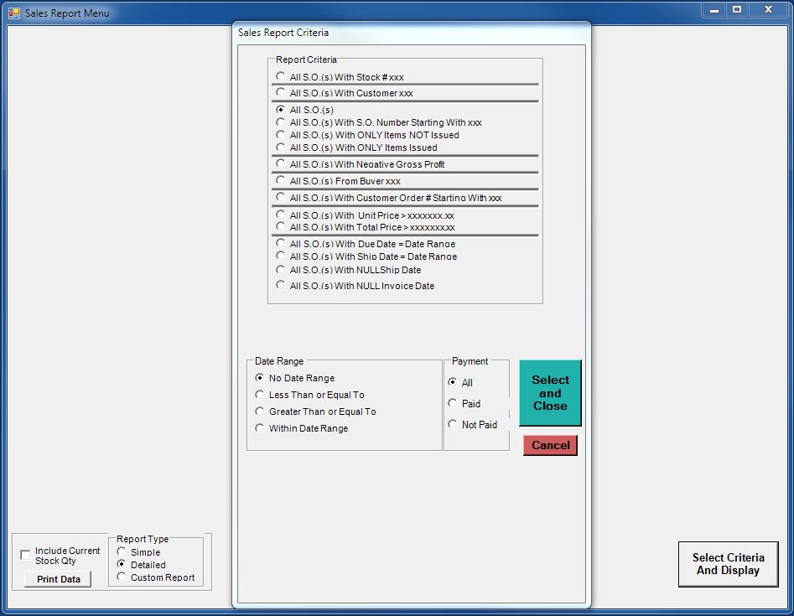Click Select Criteria And Display button

pos(728,564)
